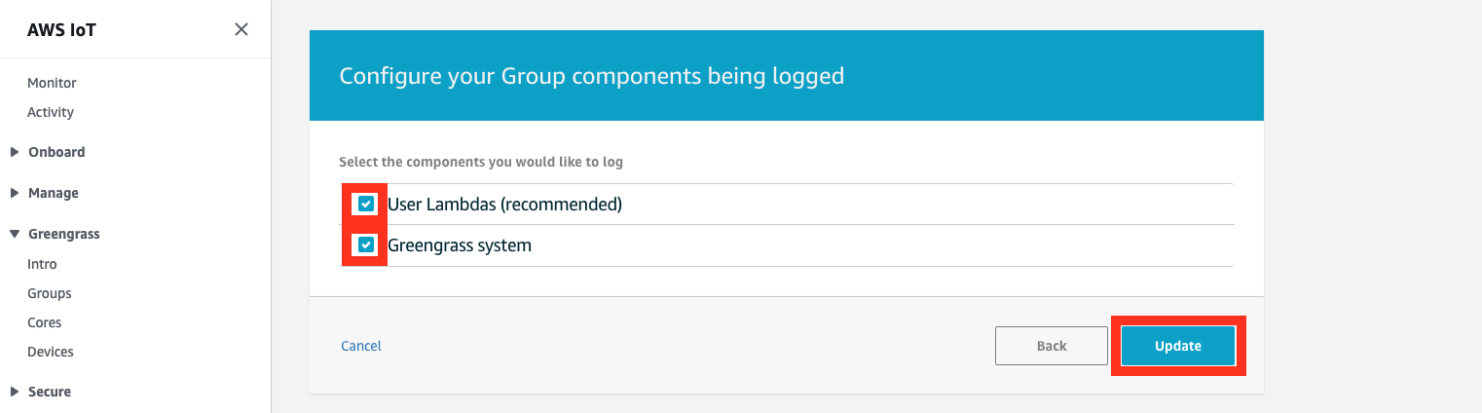The image size is (1482, 413).
Task: Click the Update button
Action: click(1178, 346)
